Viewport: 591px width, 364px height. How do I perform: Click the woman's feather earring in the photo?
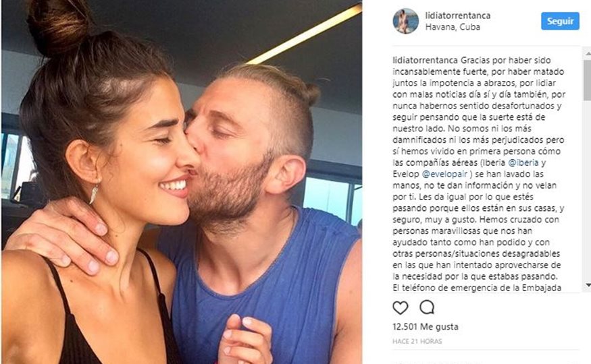pyautogui.click(x=93, y=195)
